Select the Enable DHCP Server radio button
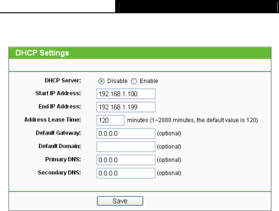This screenshot has height=211, width=279. [134, 81]
